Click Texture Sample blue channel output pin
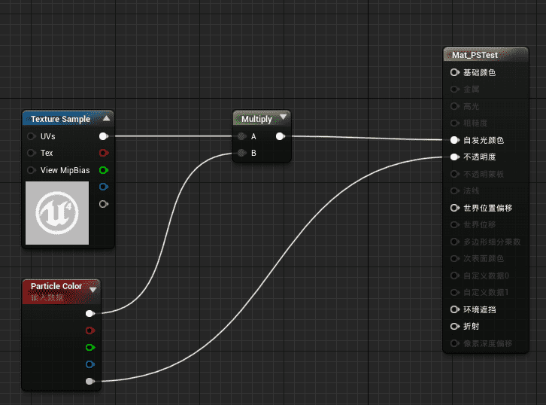 click(x=104, y=187)
